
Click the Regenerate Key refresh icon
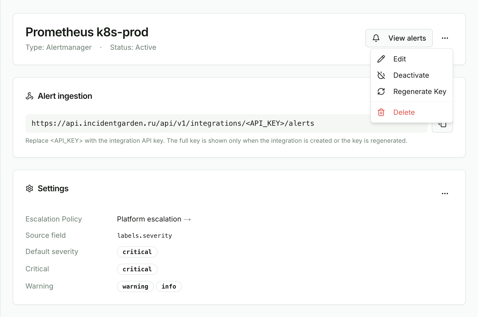click(381, 91)
